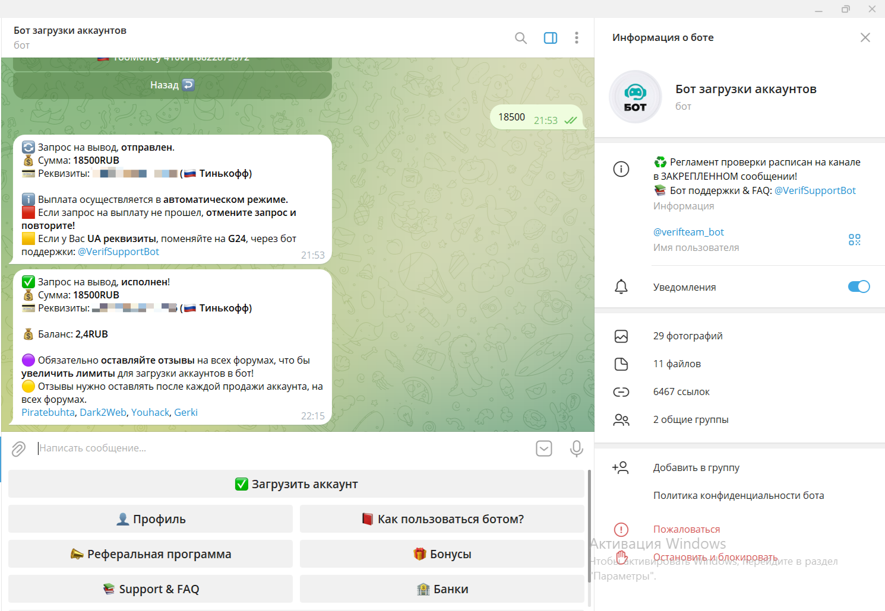Viewport: 885px width, 611px height.
Task: Click the bot avatar in info panel
Action: 635,97
